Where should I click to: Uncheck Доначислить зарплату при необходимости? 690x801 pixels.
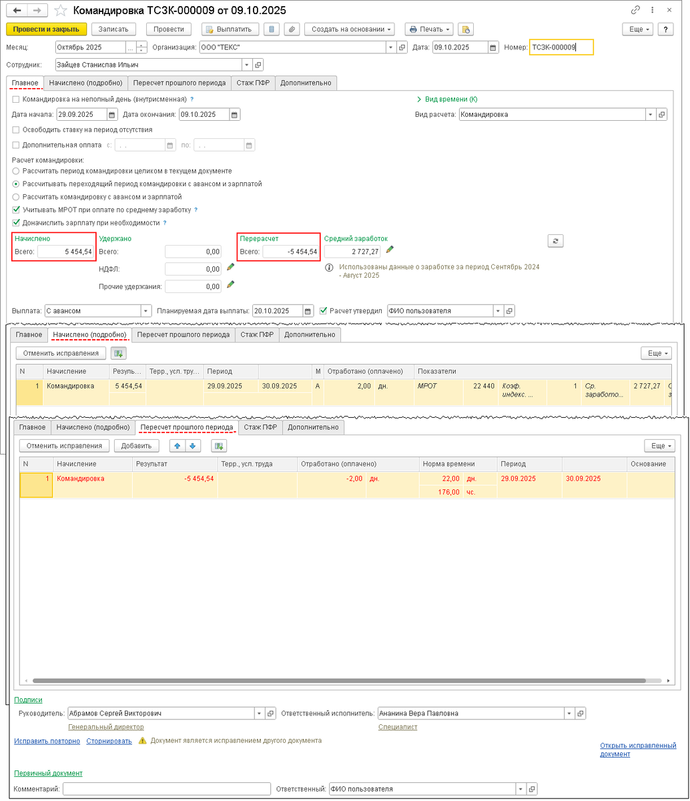tap(16, 223)
